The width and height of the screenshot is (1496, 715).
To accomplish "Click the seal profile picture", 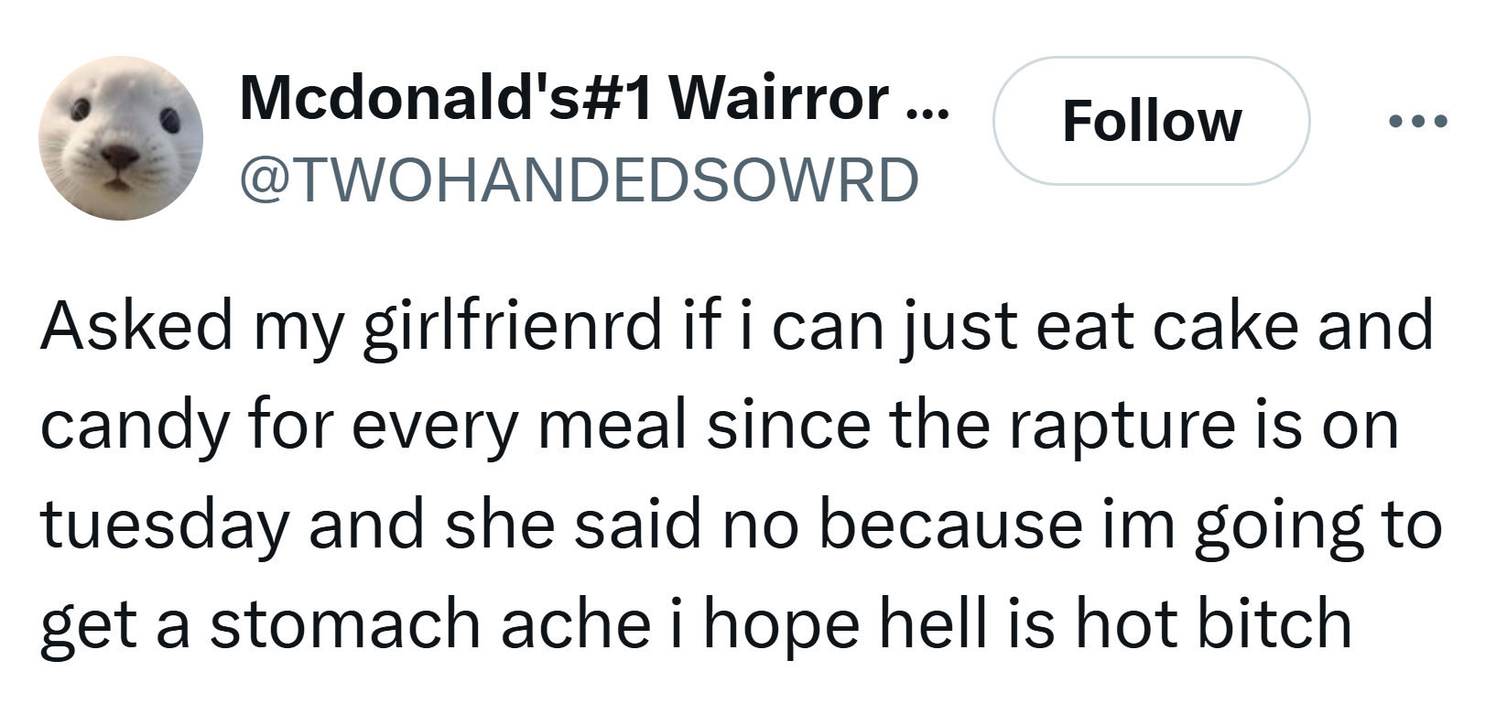I will click(120, 137).
